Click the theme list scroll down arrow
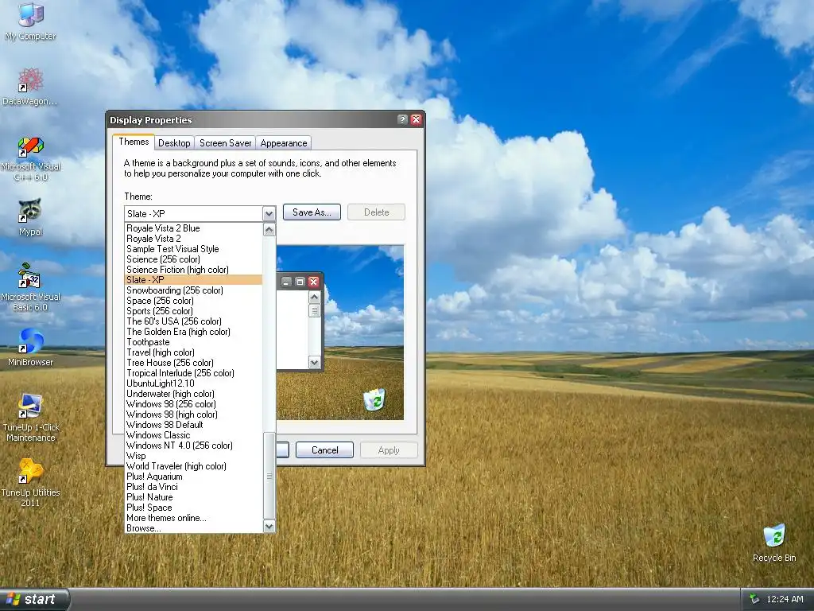Image resolution: width=814 pixels, height=611 pixels. pos(269,527)
